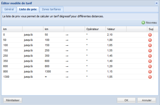The image size is (160, 105).
Task: Click operator cell in row starting 350
Action: tap(95, 61)
